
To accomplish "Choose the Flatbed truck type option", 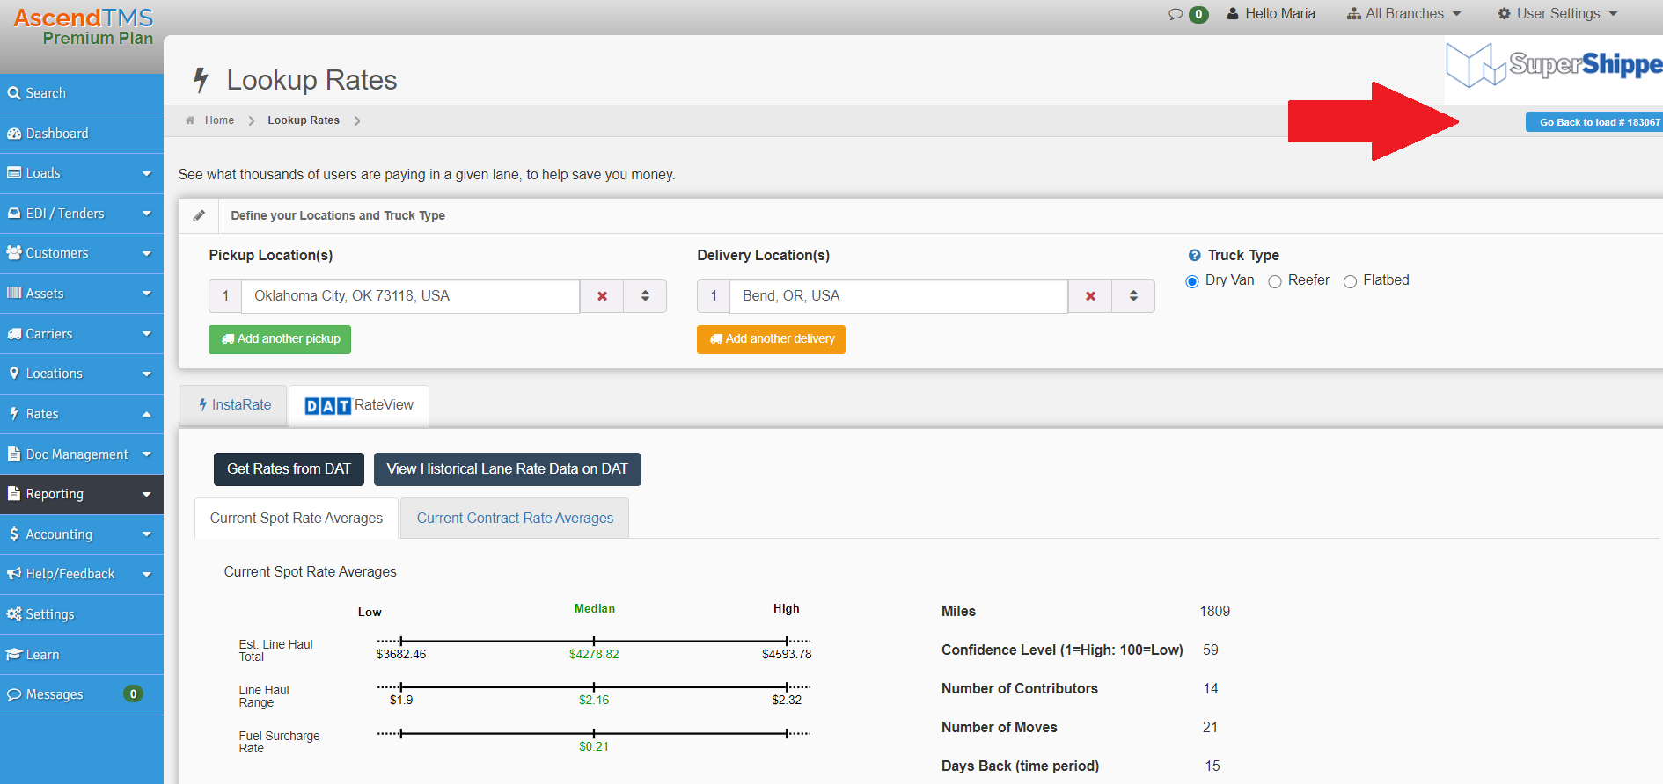I will pos(1350,281).
